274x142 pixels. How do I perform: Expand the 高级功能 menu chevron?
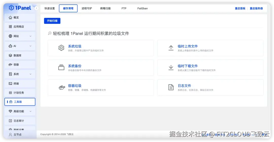click(30, 112)
